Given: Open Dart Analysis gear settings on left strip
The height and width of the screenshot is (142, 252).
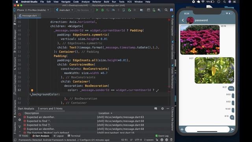Looking at the screenshot, I should click(x=20, y=120).
